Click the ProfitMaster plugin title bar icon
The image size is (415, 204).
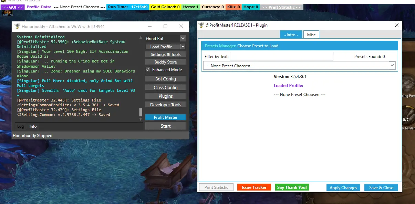click(x=201, y=25)
